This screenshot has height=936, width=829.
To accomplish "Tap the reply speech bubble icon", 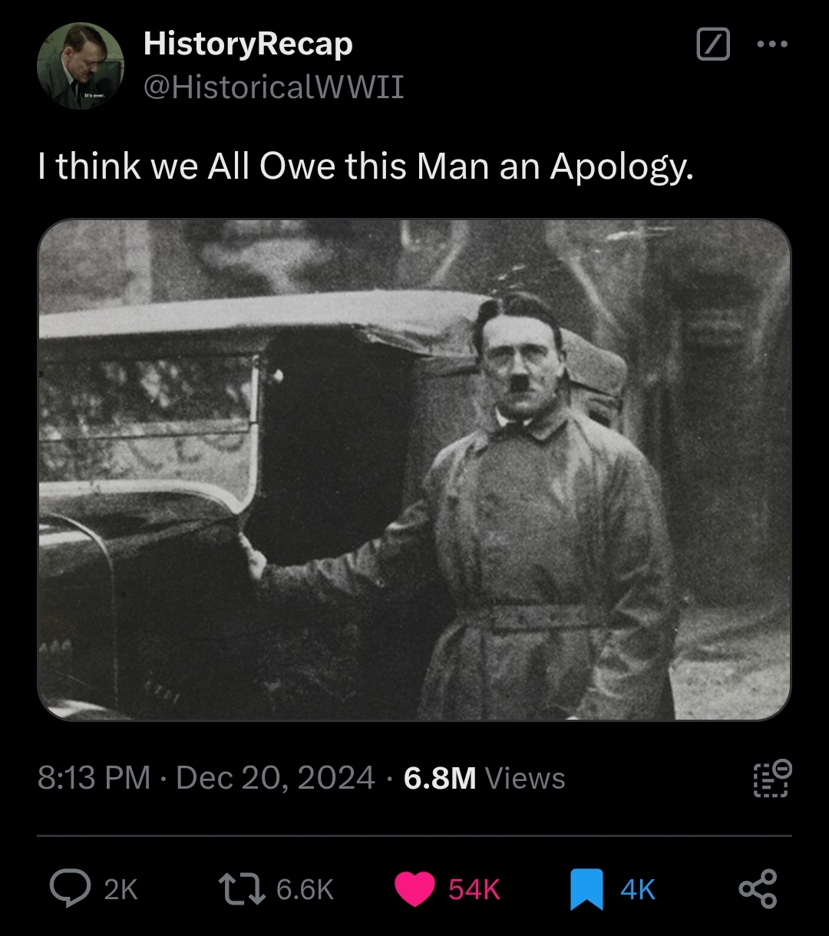I will [x=69, y=889].
